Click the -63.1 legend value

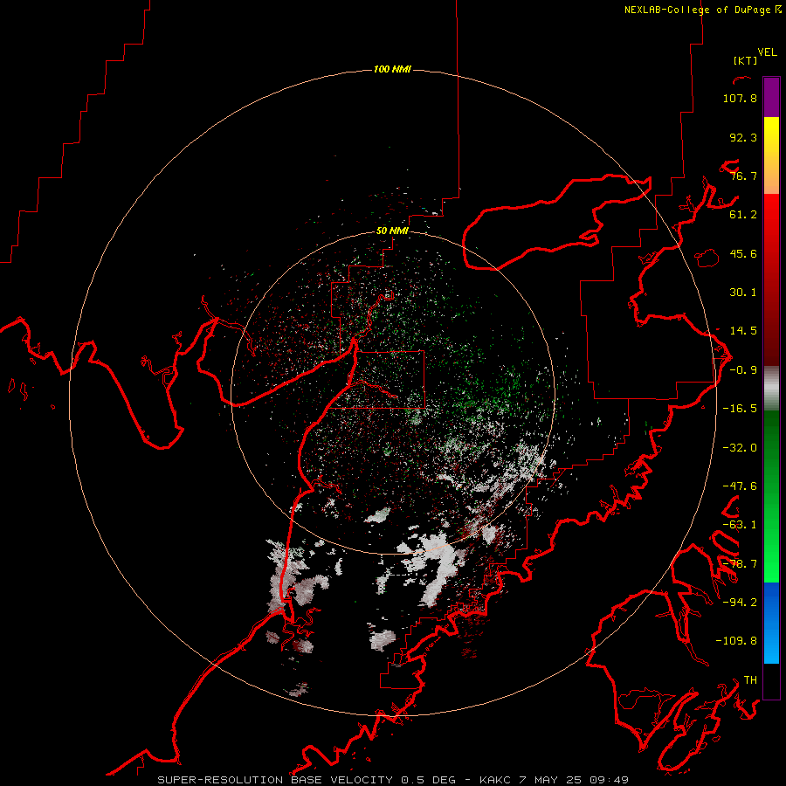(x=740, y=525)
